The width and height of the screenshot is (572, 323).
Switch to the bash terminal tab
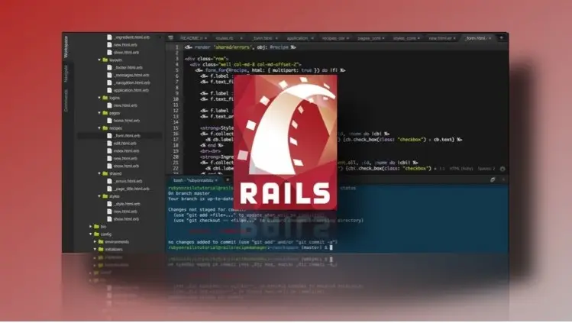point(193,180)
